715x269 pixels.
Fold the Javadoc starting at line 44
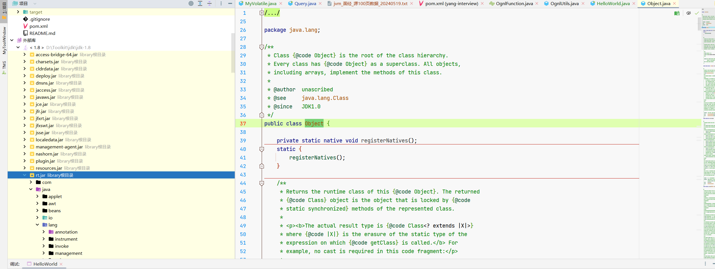[x=262, y=183]
